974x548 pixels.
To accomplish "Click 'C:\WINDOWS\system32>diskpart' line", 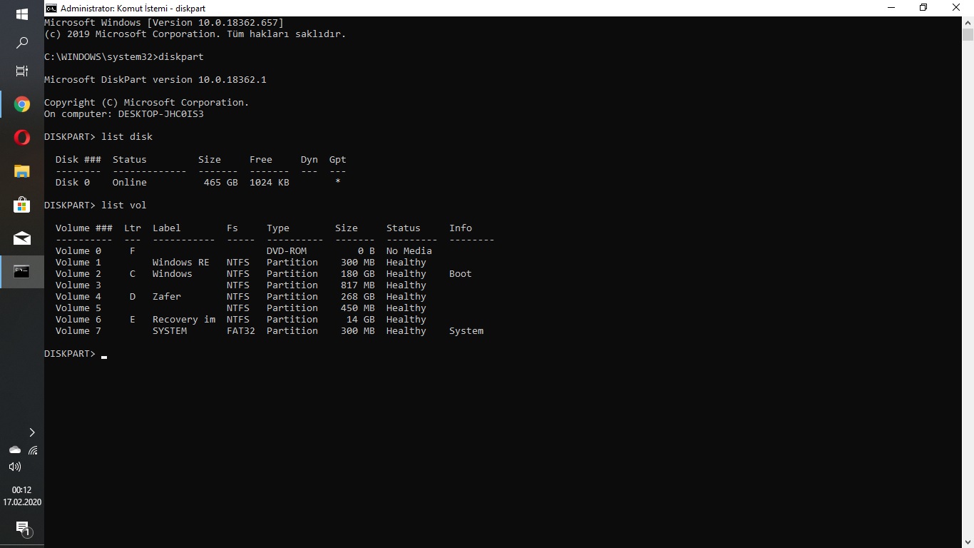I will tap(124, 56).
